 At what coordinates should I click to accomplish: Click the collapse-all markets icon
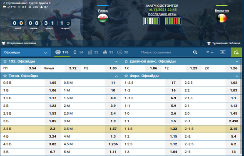click(x=223, y=53)
